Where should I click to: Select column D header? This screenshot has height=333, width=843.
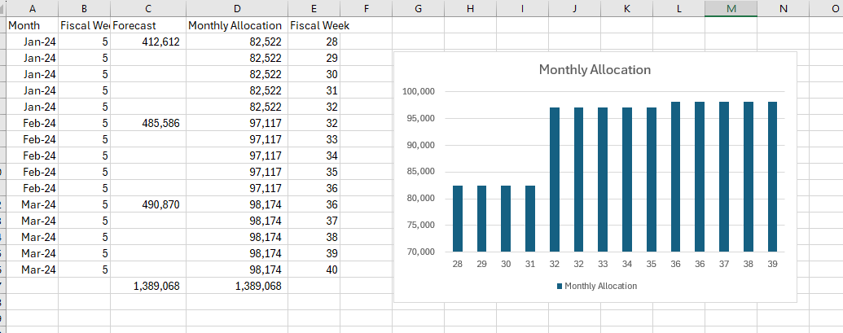pos(237,8)
